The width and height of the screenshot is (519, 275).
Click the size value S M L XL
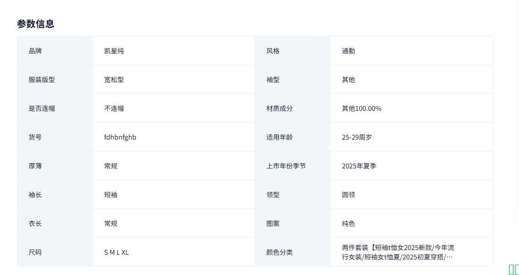(x=116, y=252)
